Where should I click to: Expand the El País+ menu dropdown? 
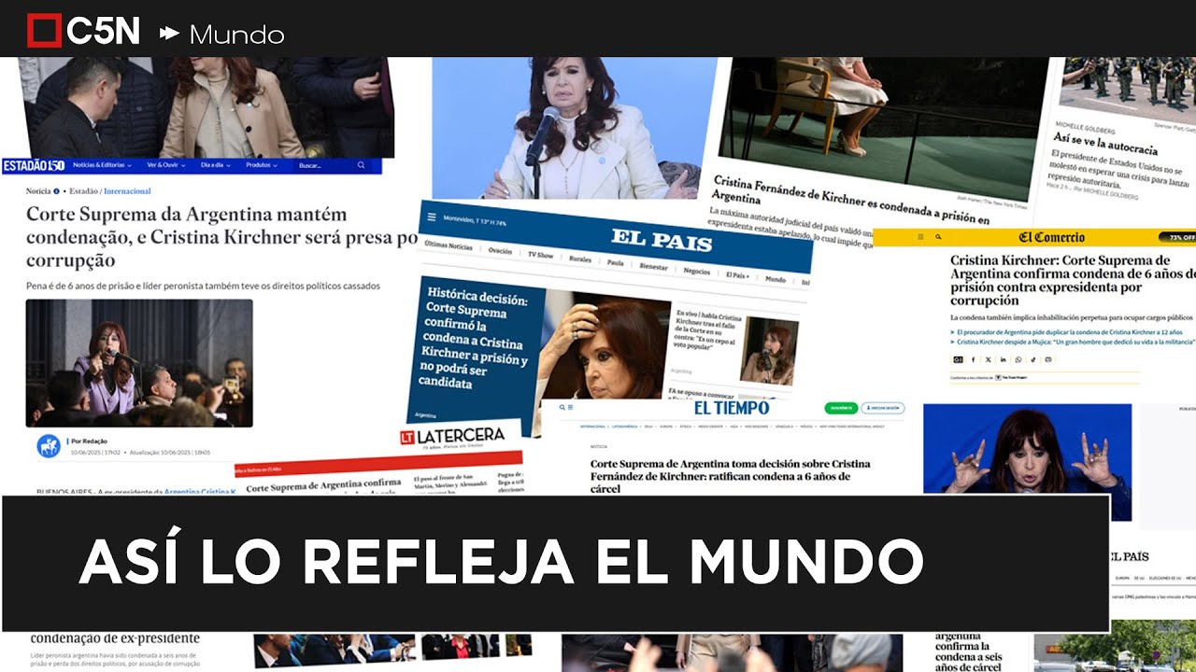coord(737,275)
